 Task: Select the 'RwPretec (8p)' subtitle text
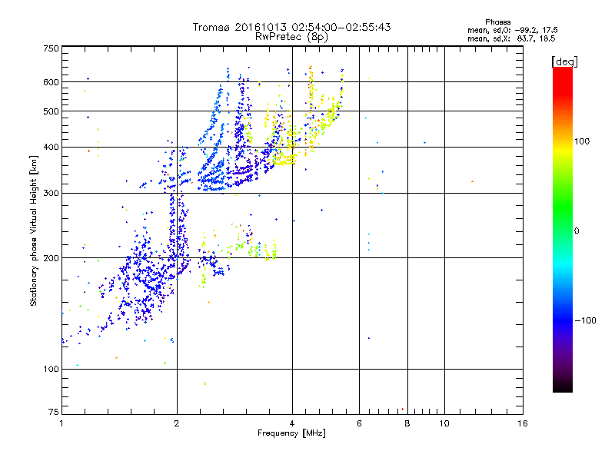(x=291, y=37)
